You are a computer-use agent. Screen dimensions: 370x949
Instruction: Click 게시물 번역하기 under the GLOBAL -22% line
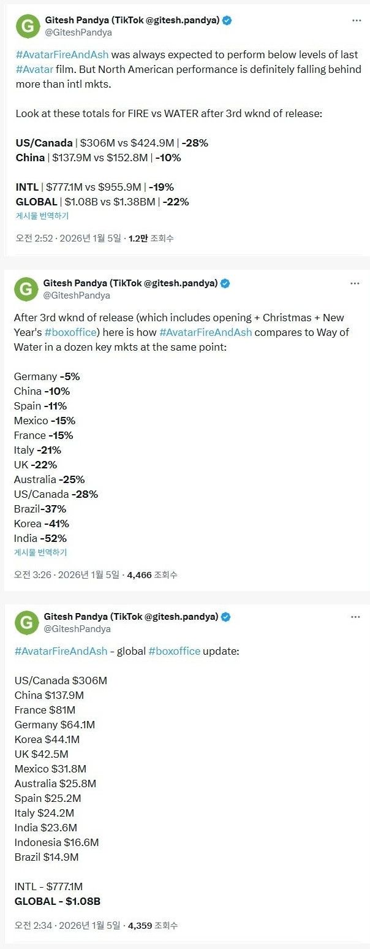[42, 216]
